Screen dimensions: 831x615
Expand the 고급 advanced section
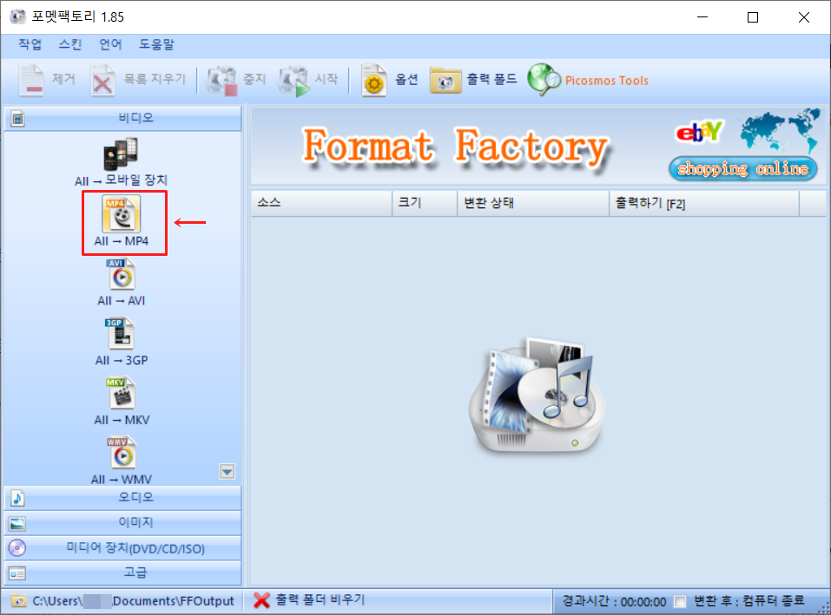(122, 573)
